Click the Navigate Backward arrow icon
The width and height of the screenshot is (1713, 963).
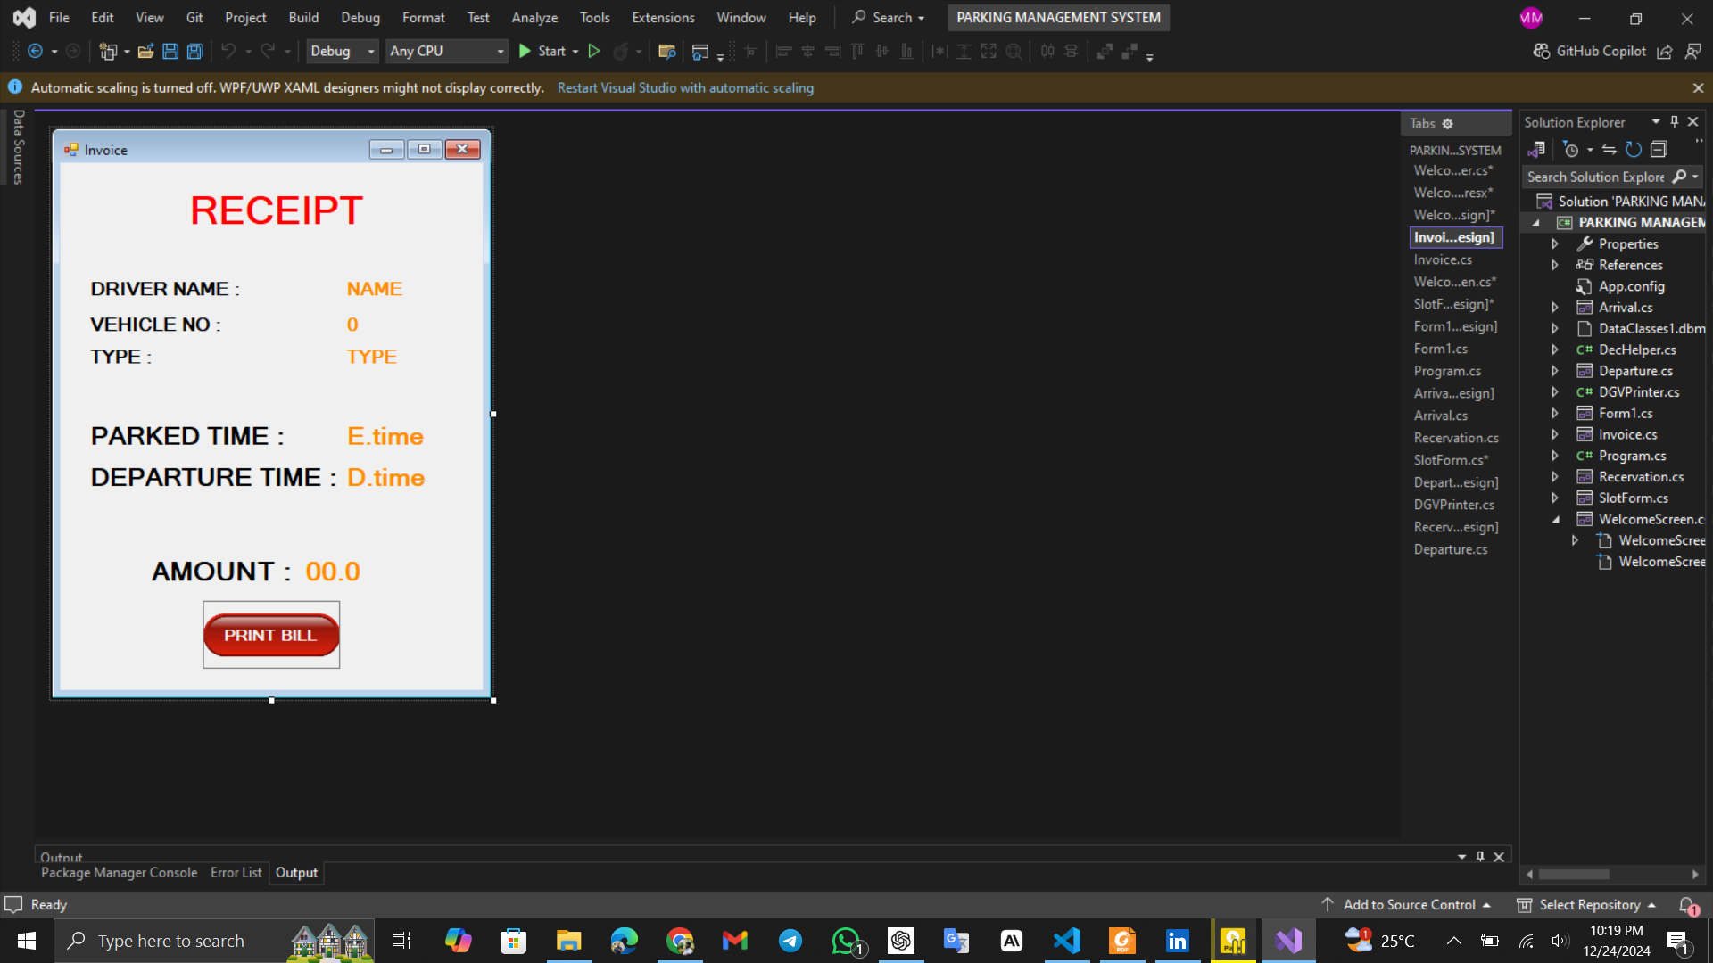(35, 52)
